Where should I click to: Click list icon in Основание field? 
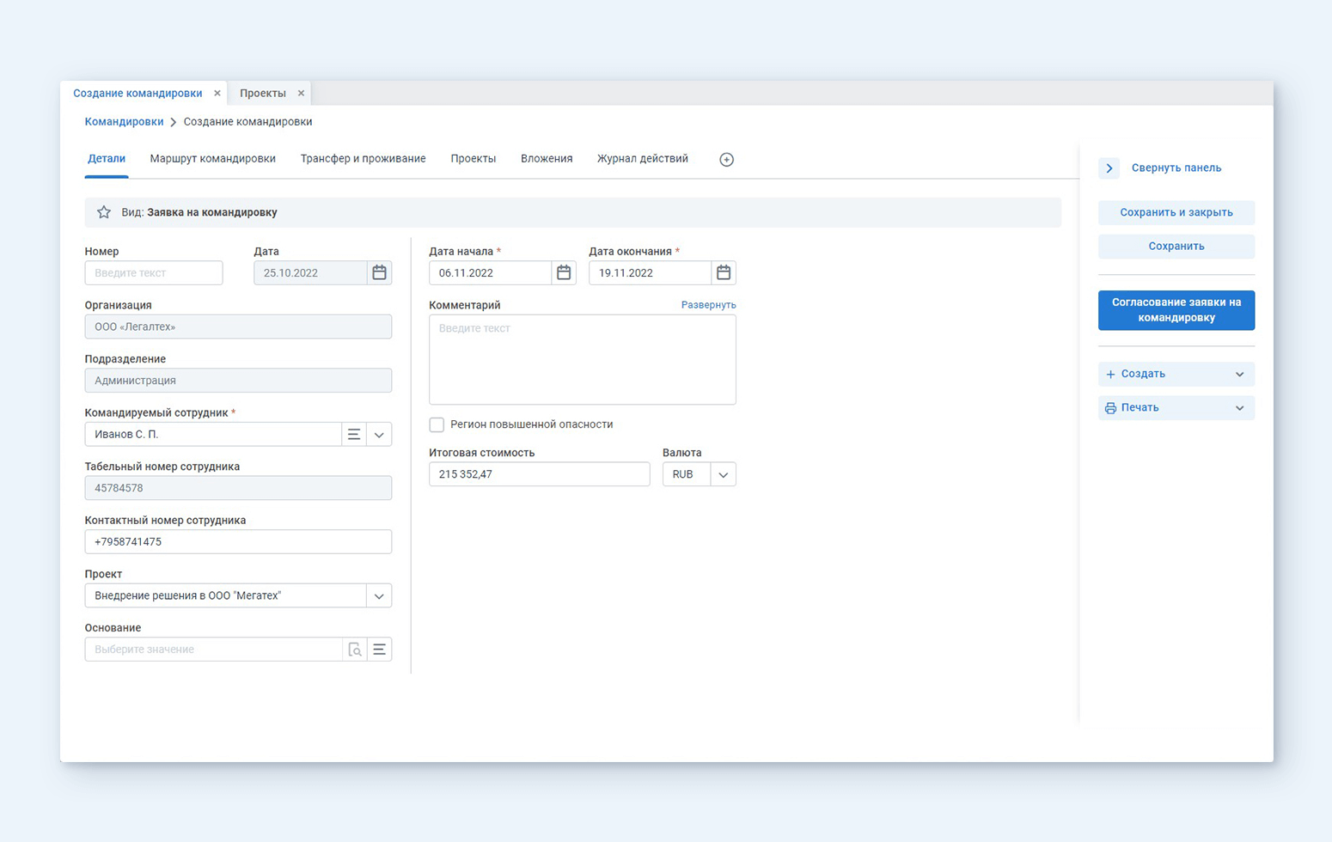tap(379, 650)
